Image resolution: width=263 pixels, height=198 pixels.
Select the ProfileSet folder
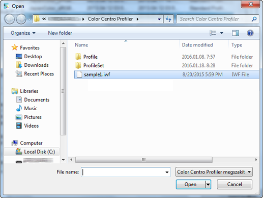pyautogui.click(x=94, y=65)
